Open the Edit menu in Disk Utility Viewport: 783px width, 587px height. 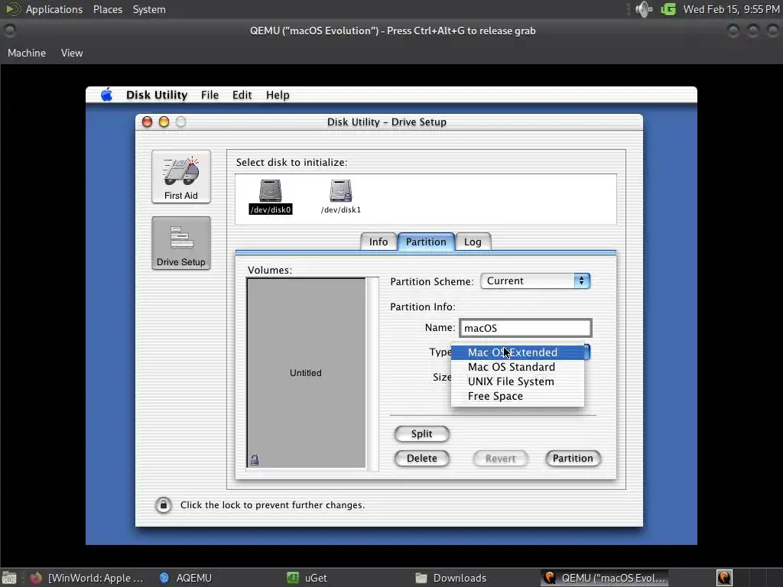coord(242,95)
